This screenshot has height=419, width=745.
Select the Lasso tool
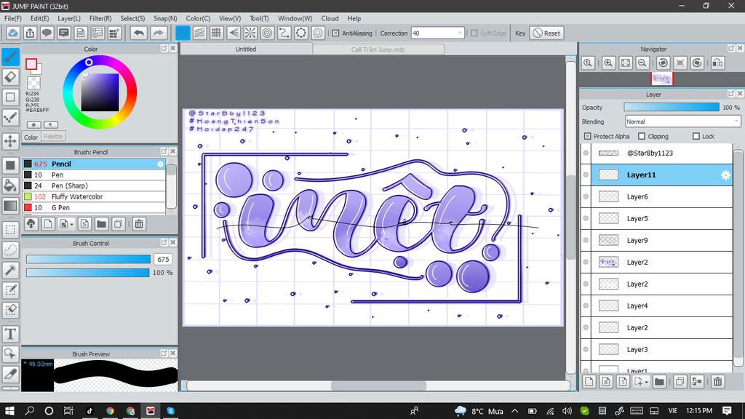point(10,250)
